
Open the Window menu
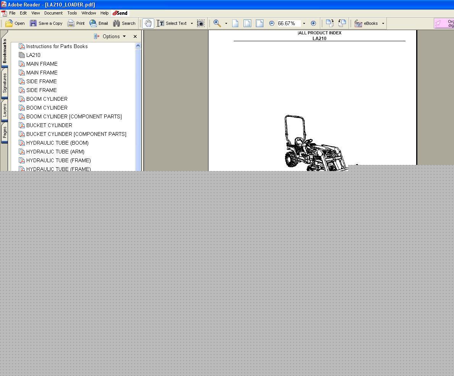89,13
